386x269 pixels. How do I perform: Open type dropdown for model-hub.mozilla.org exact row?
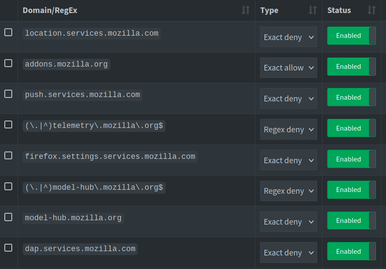coord(288,222)
